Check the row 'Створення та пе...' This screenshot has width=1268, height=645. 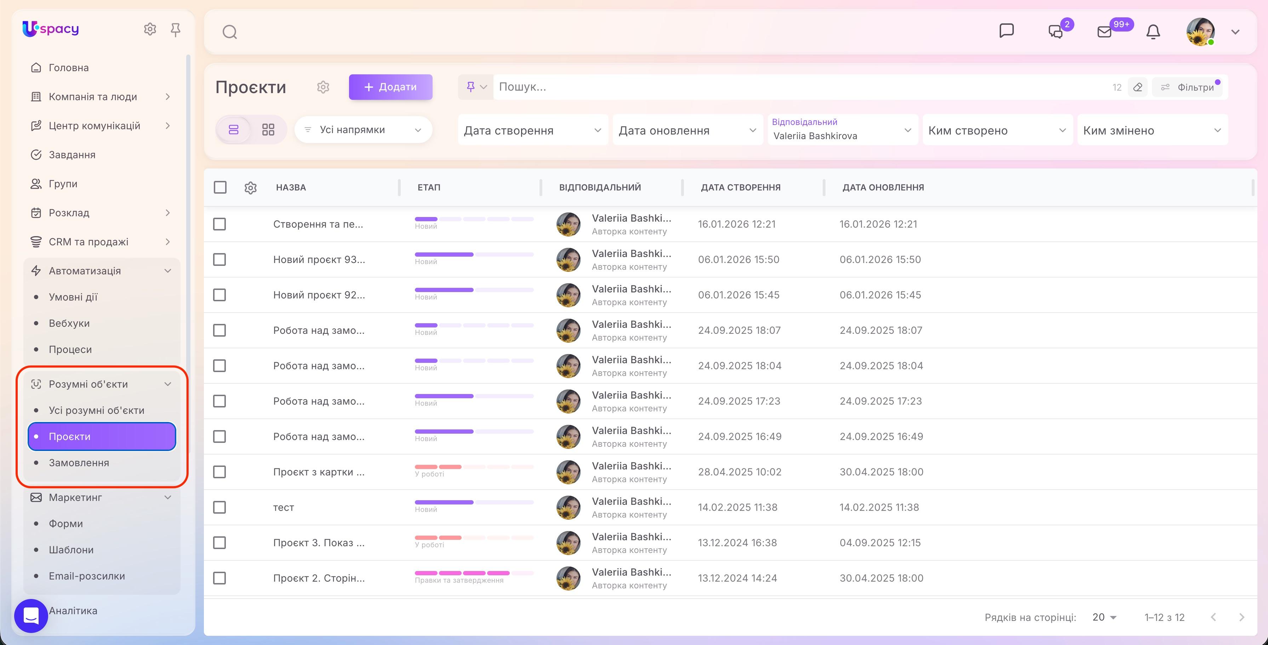[219, 224]
